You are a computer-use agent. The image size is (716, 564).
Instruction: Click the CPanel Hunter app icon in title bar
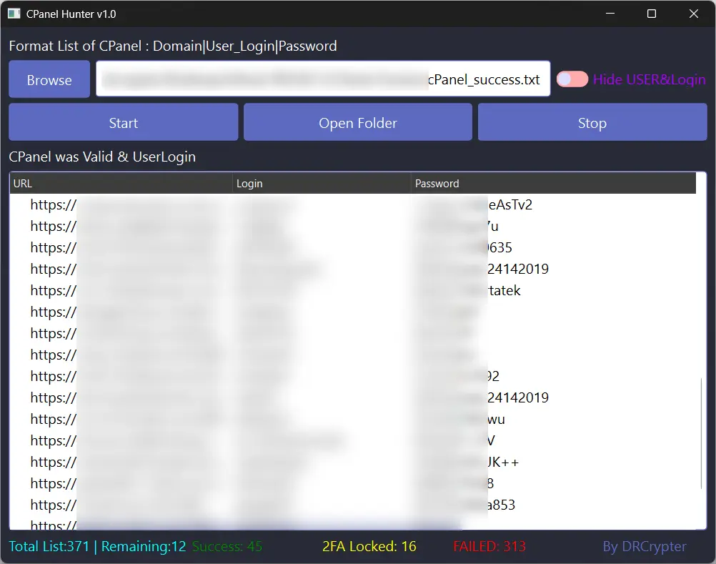(14, 14)
